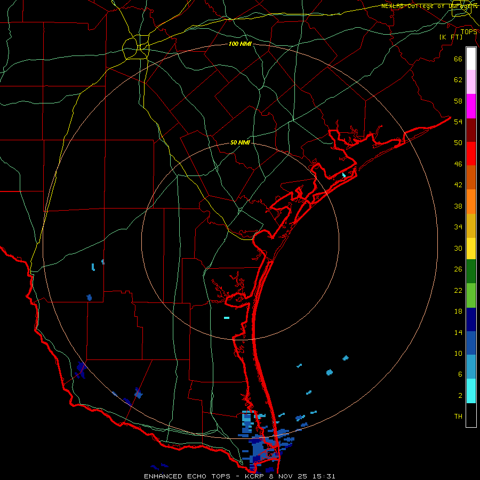Viewport: 480px width, 480px height.
Task: Click the legend value "38"
Action: [458, 206]
